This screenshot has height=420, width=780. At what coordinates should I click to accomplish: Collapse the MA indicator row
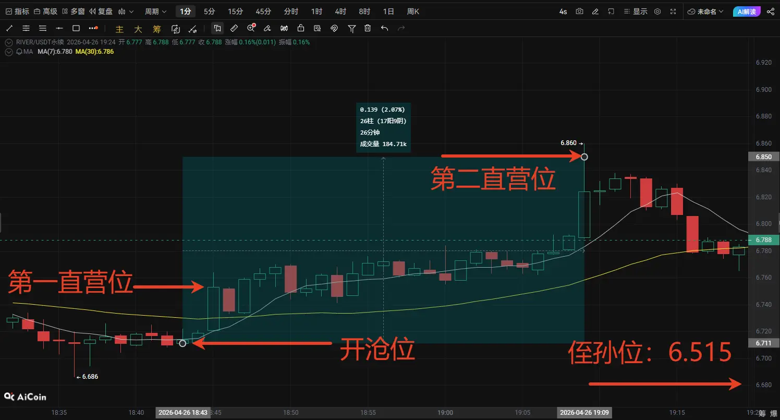8,52
